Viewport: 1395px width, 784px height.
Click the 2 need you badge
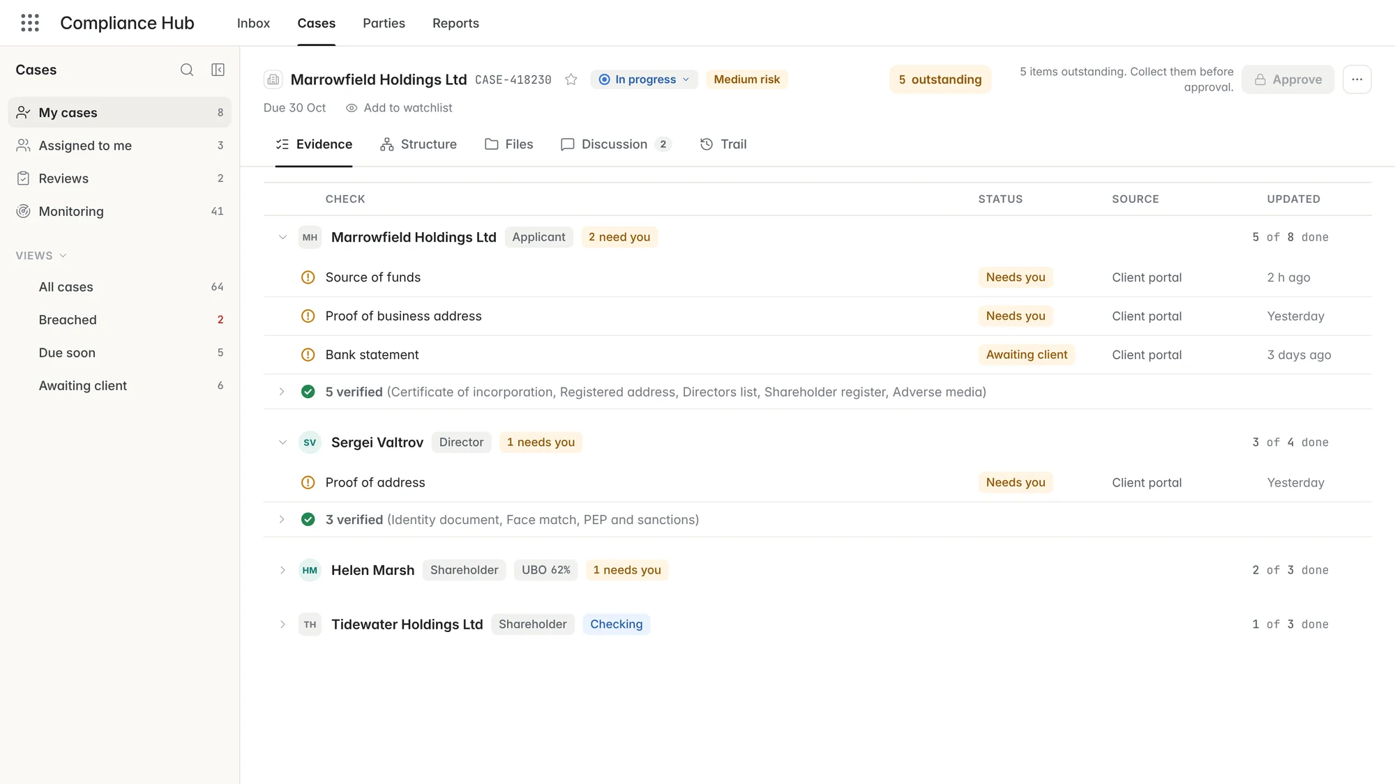619,237
